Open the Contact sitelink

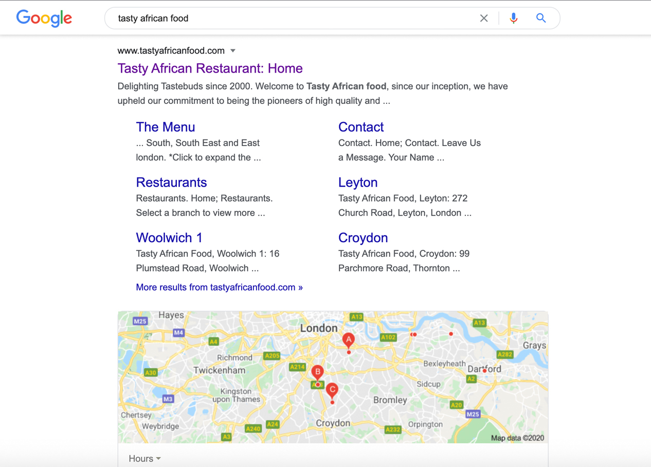[361, 127]
